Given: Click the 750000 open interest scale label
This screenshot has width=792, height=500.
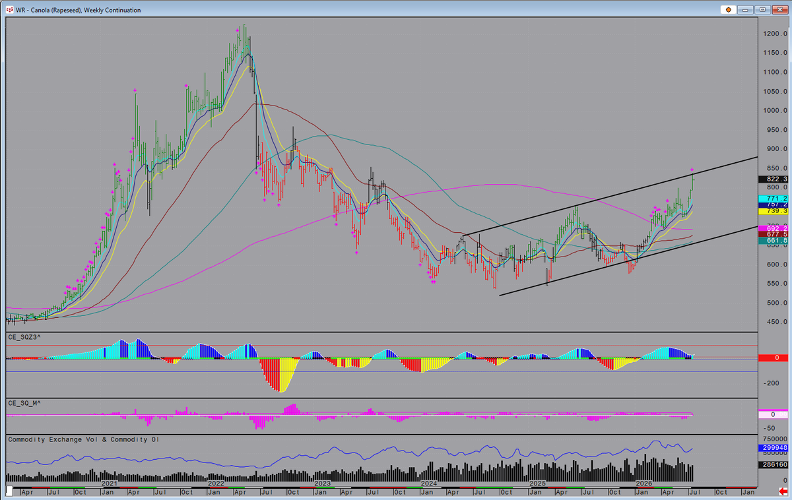Looking at the screenshot, I should tap(776, 439).
